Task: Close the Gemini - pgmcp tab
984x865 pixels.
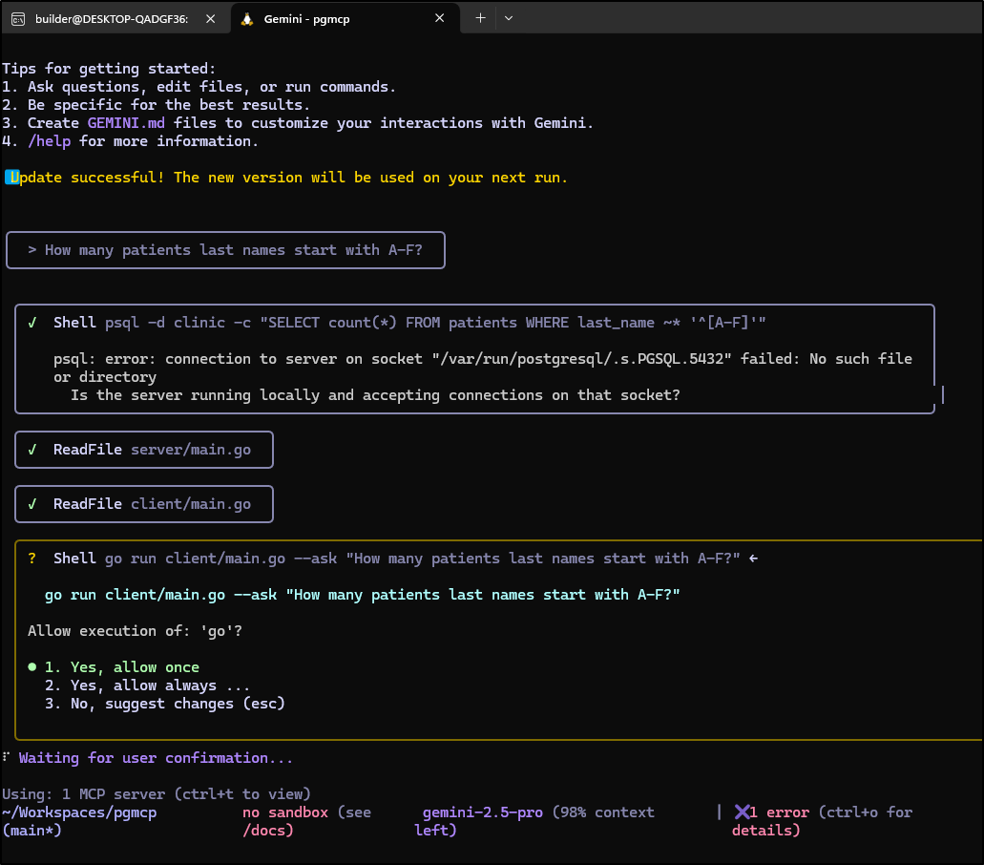Action: [x=440, y=18]
